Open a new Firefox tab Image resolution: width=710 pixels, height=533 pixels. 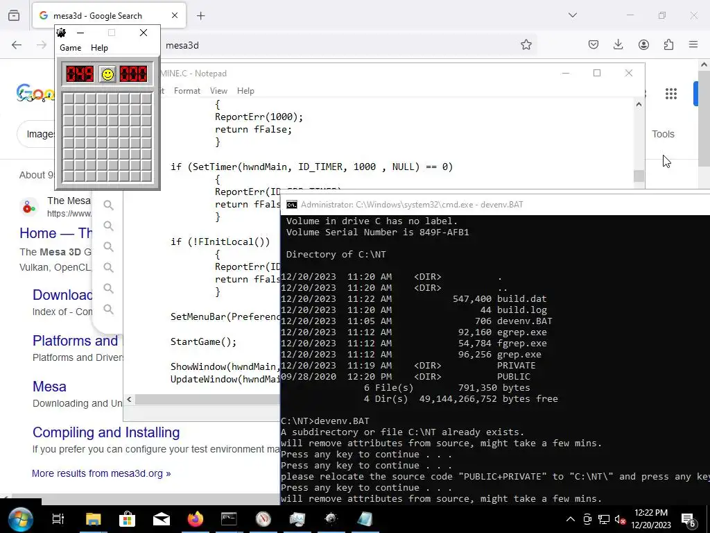tap(200, 16)
